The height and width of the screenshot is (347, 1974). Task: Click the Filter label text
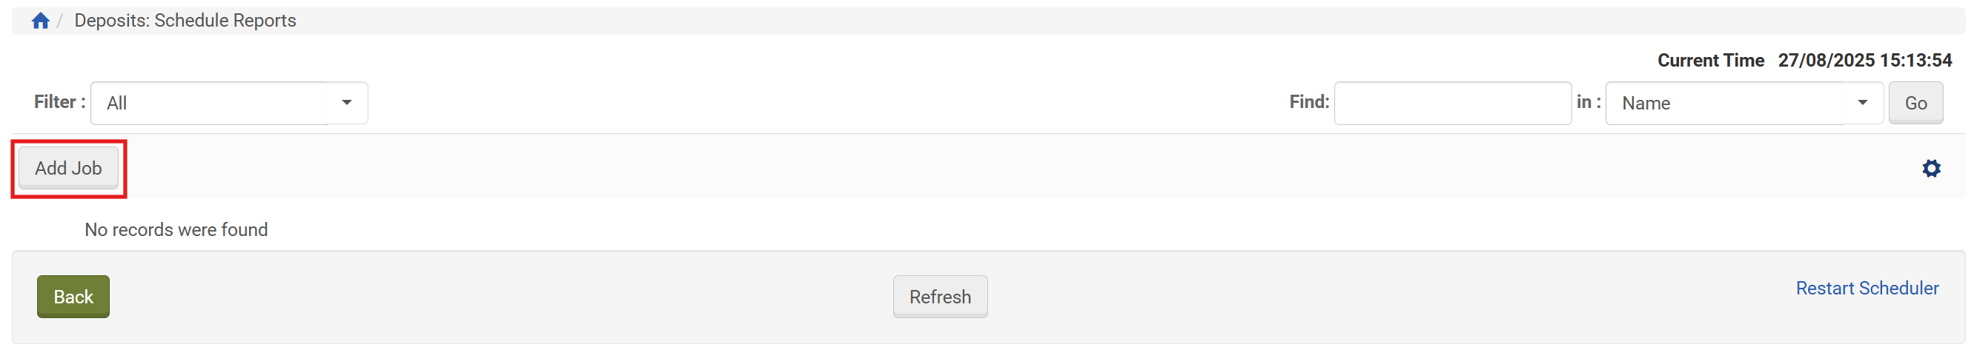(59, 102)
